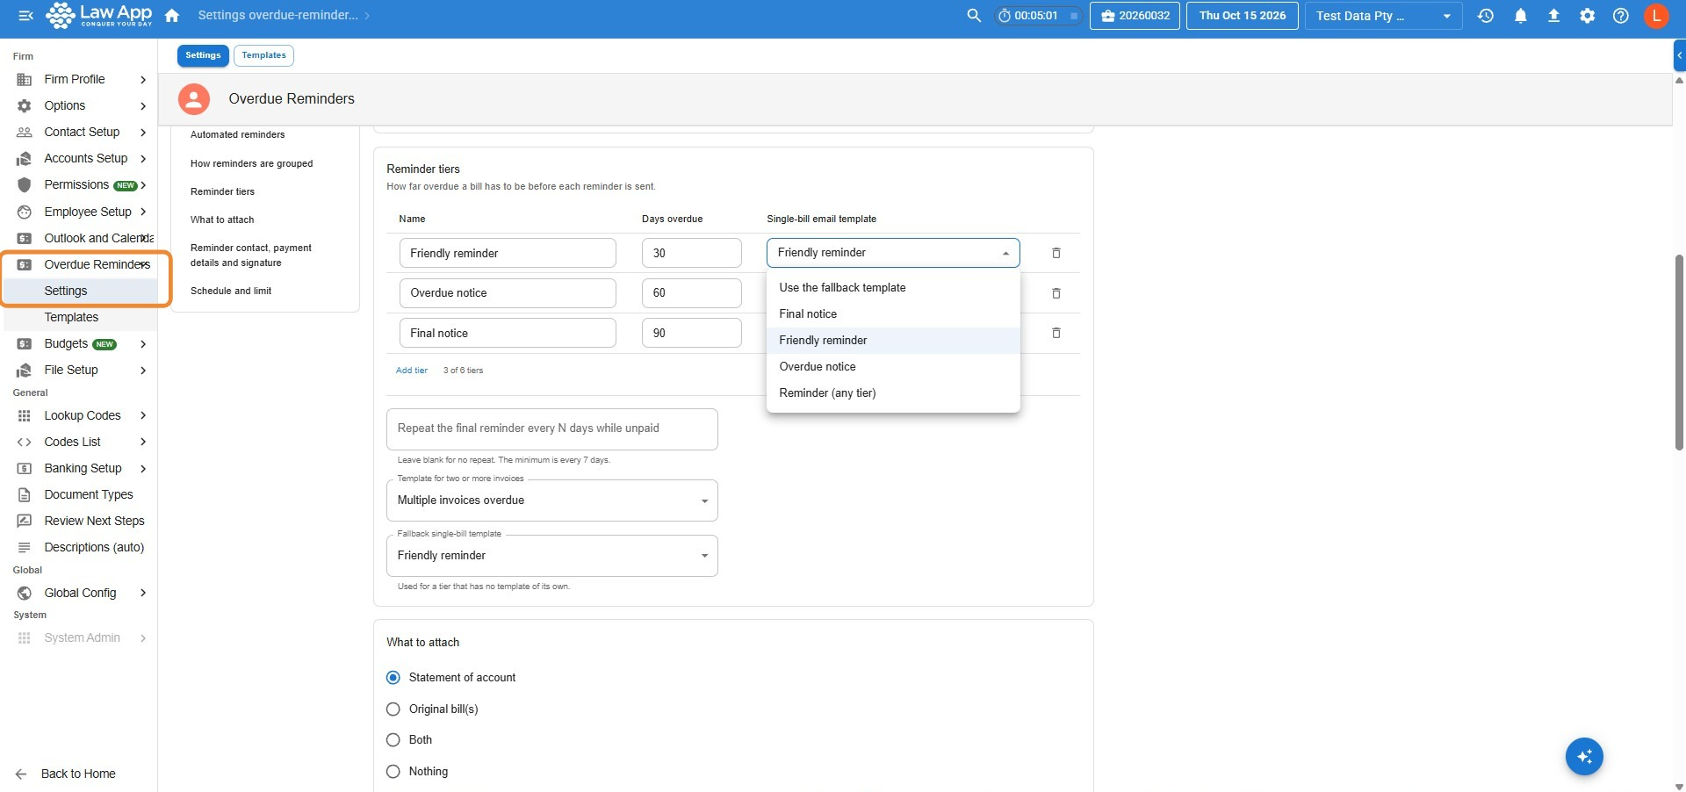
Task: Open the settings gear icon
Action: pyautogui.click(x=1588, y=16)
